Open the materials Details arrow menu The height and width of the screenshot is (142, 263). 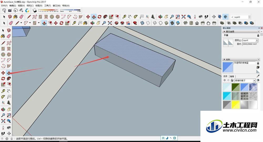(x=258, y=80)
